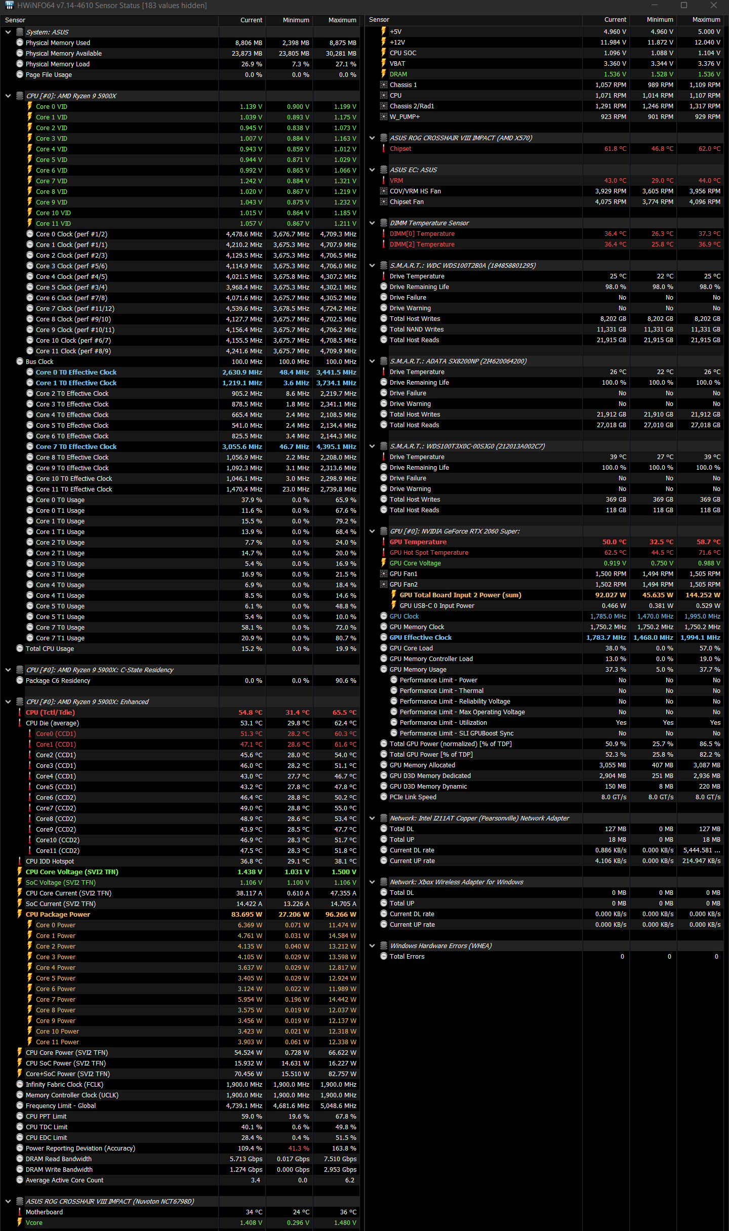Click the Infinity Fabric Clock (FCLK) icon
This screenshot has height=1231, width=729.
pos(20,1084)
